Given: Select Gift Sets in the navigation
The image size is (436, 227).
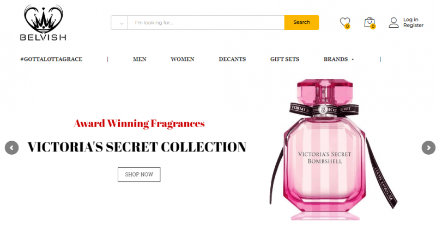Looking at the screenshot, I should coord(284,59).
